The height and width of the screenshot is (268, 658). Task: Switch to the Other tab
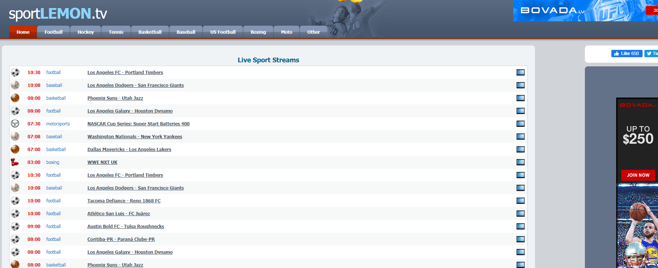(313, 32)
